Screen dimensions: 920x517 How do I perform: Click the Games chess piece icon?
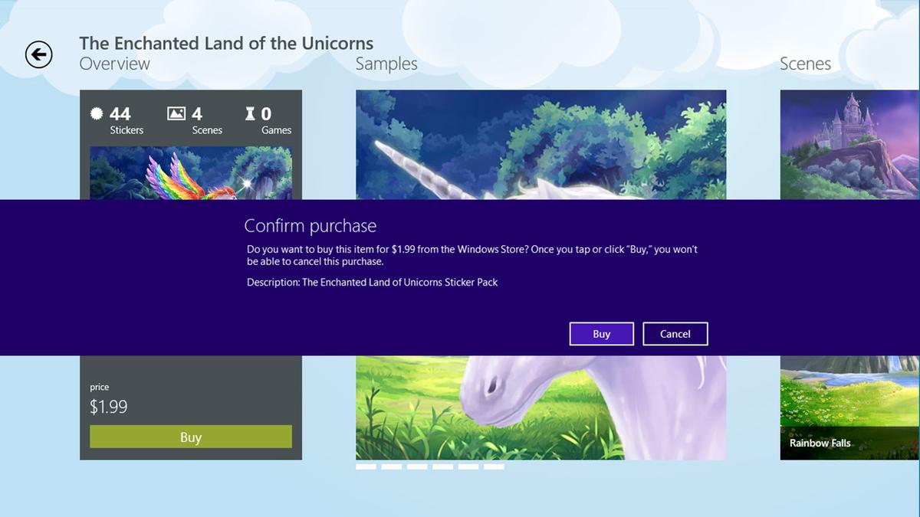tap(250, 113)
